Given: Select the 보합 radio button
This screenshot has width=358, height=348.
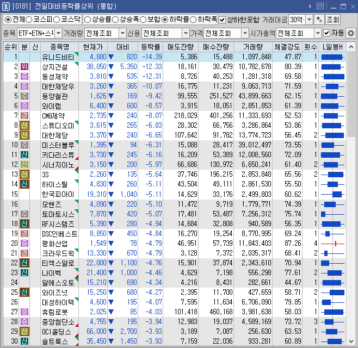Looking at the screenshot, I should pyautogui.click(x=143, y=20).
